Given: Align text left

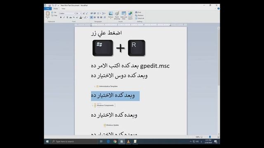Looking at the screenshot, I should click(92, 17).
